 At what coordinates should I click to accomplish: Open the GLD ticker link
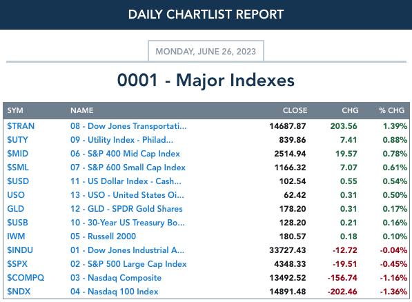[x=15, y=209]
